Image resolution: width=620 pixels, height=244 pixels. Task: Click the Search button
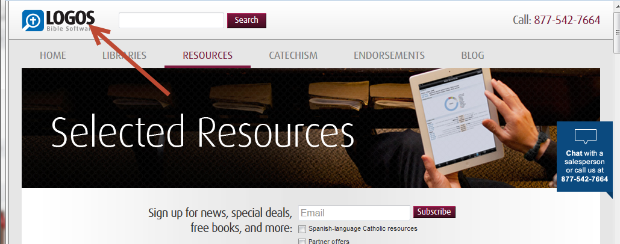(247, 20)
